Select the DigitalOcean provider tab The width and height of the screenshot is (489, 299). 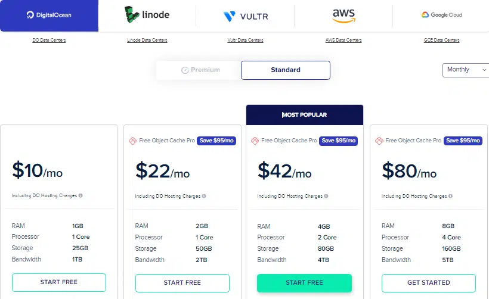tap(49, 15)
